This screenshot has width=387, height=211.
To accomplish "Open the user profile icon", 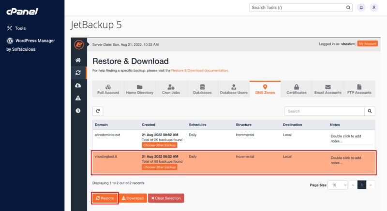I will click(374, 8).
